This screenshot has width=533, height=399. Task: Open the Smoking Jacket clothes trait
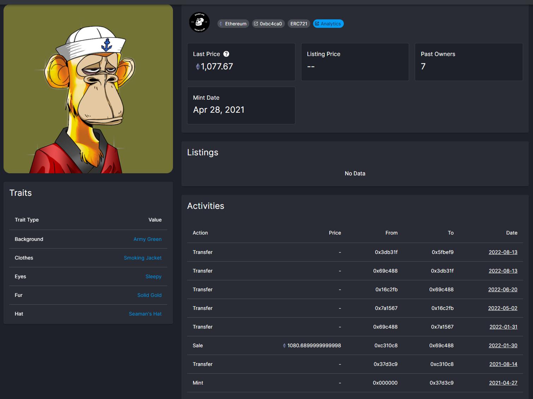click(x=142, y=258)
